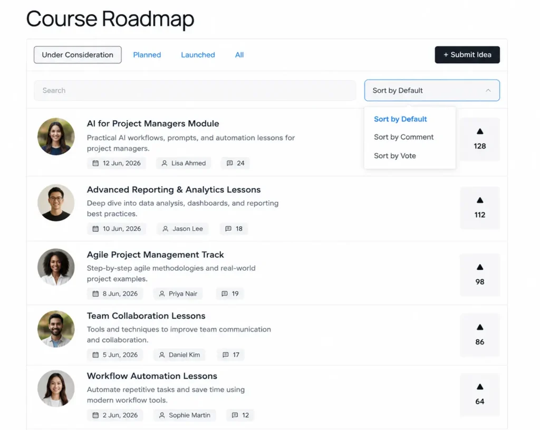Click comment icon showing 17 comments

(x=225, y=355)
